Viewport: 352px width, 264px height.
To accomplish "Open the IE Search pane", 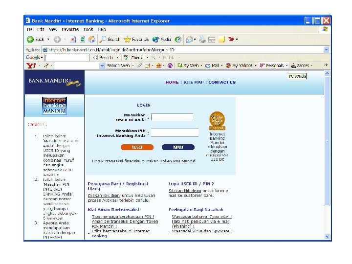I will pos(110,40).
